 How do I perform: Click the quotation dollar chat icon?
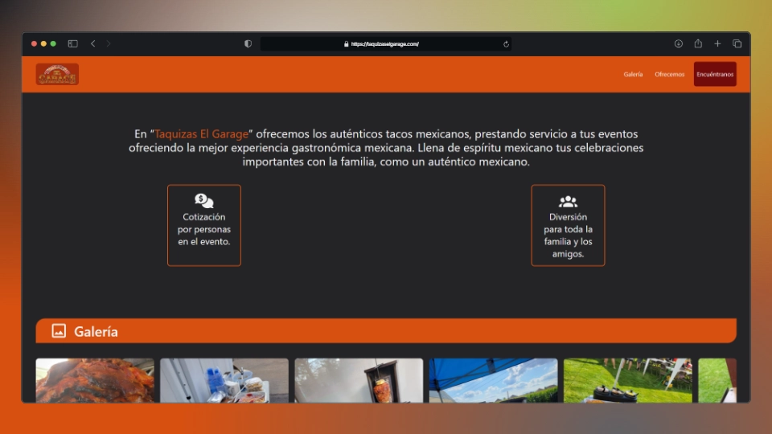[x=203, y=201]
